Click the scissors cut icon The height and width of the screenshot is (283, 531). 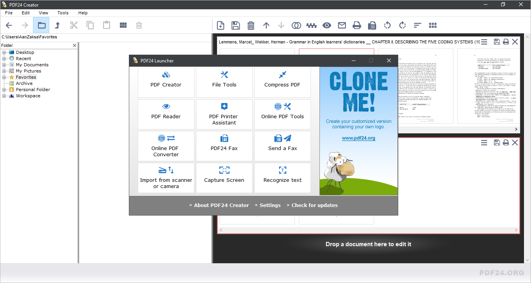click(74, 26)
